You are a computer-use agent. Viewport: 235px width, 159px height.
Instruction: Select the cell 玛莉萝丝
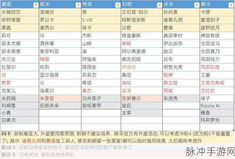pos(217,120)
